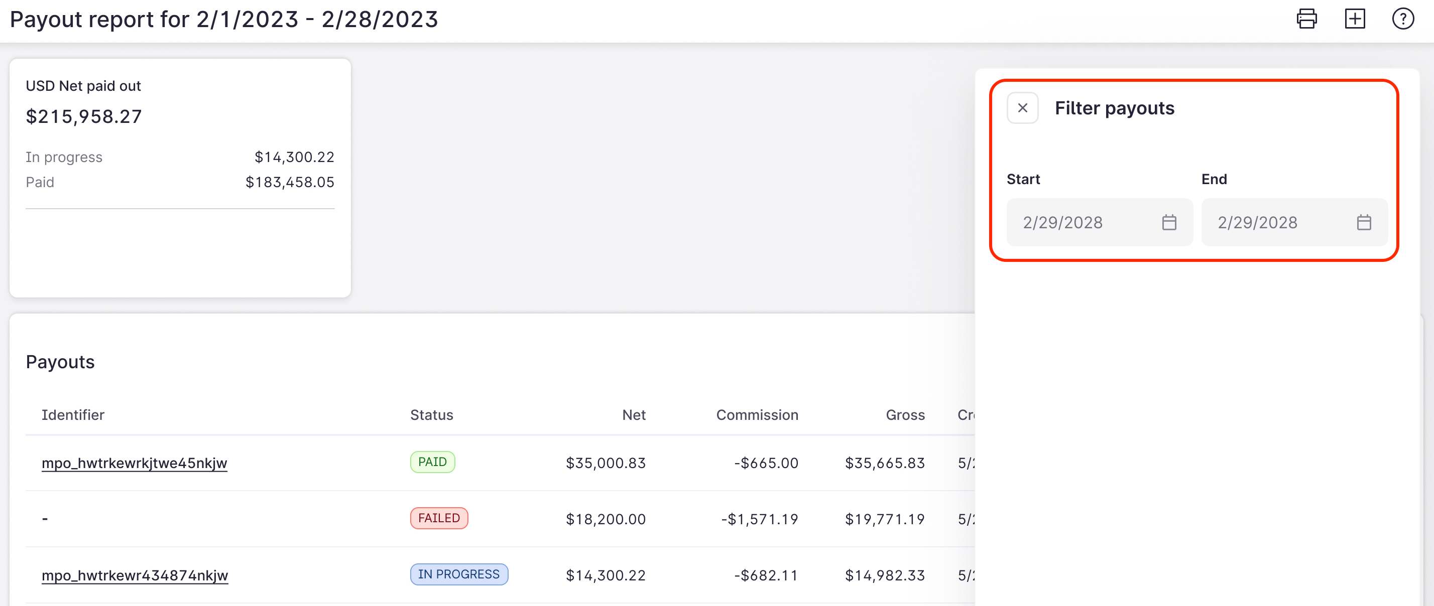
Task: Click the IN PROGRESS status badge
Action: (x=459, y=574)
